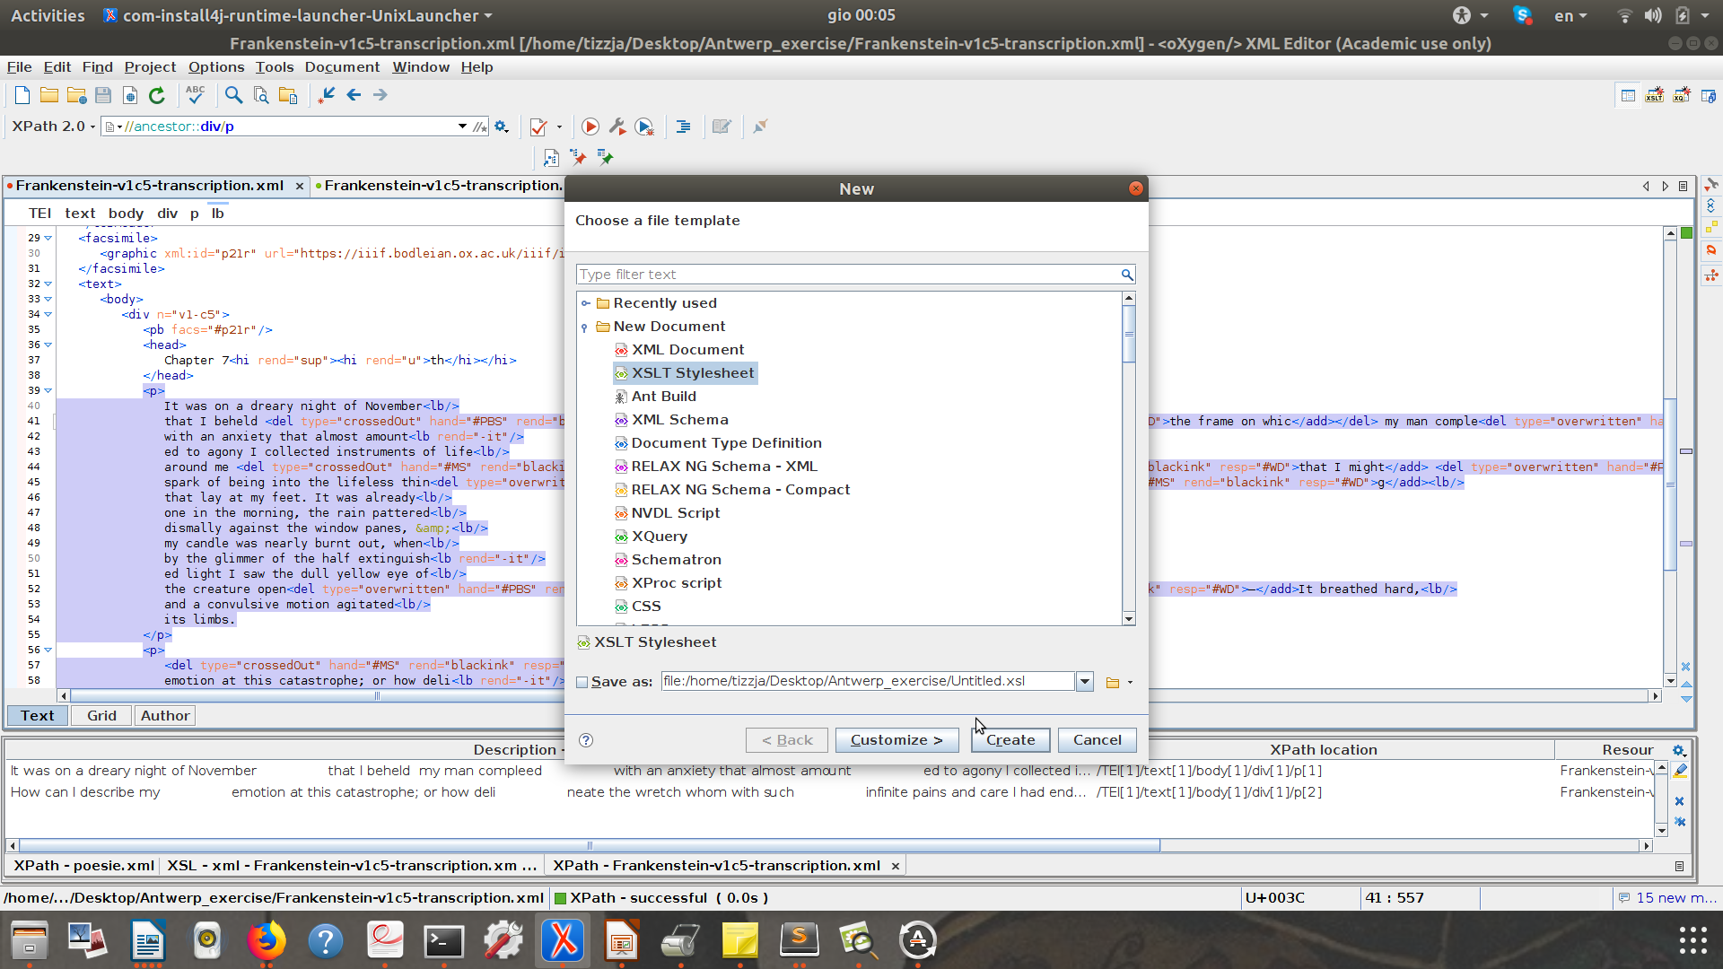Configure transformation scenarios wrench icon
The height and width of the screenshot is (969, 1723).
tap(617, 127)
